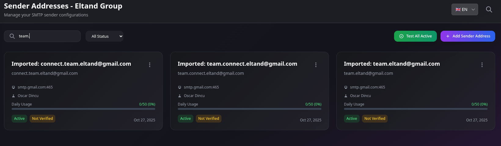This screenshot has height=146, width=501.
Task: Click the Add Sender Address button
Action: click(x=467, y=36)
